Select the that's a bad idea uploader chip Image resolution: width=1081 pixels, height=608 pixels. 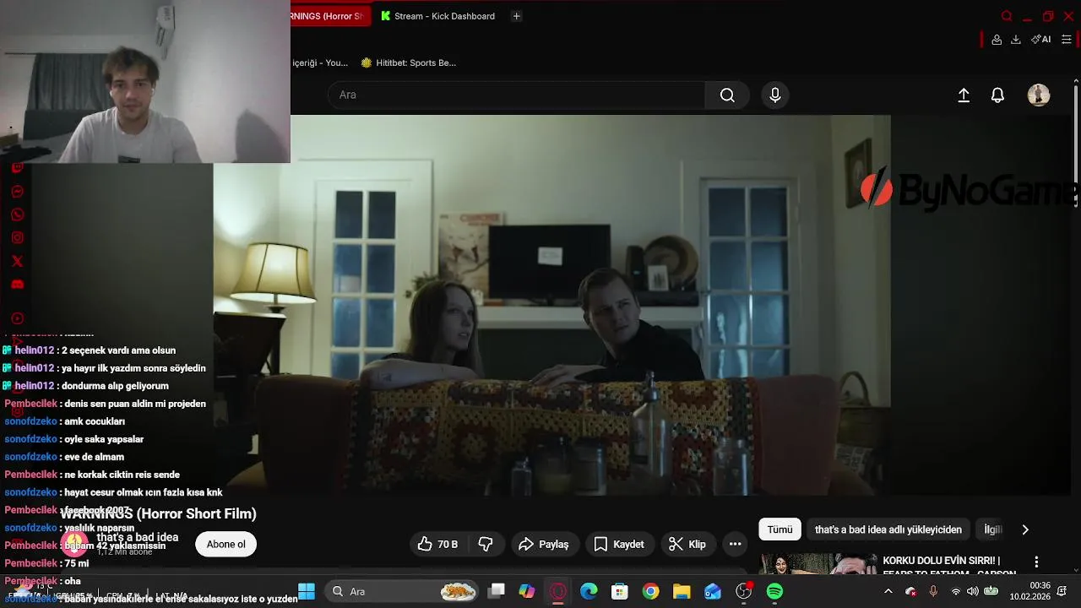[x=888, y=529]
